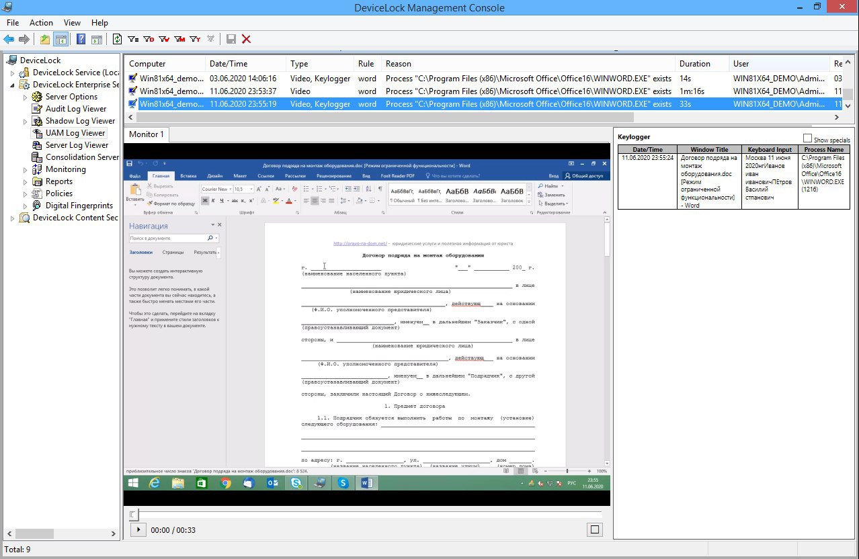Sort by the Duration column header

click(702, 64)
